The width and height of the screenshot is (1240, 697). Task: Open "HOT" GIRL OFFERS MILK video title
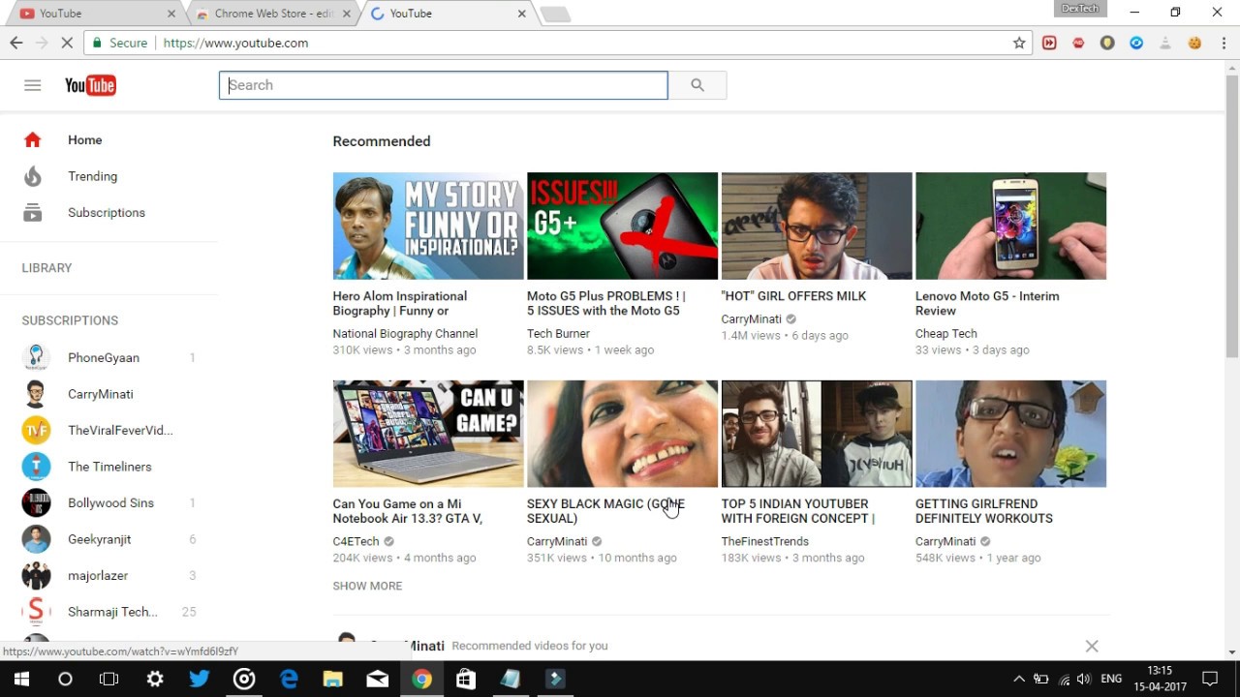point(793,296)
